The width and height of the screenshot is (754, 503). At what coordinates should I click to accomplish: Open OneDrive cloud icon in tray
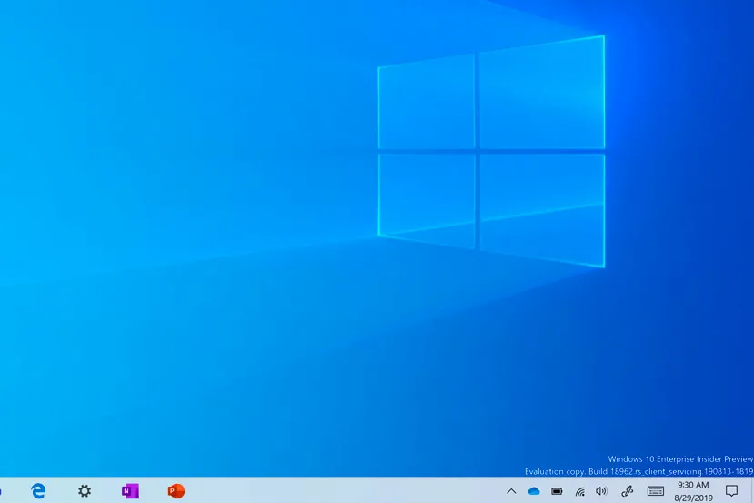[534, 491]
